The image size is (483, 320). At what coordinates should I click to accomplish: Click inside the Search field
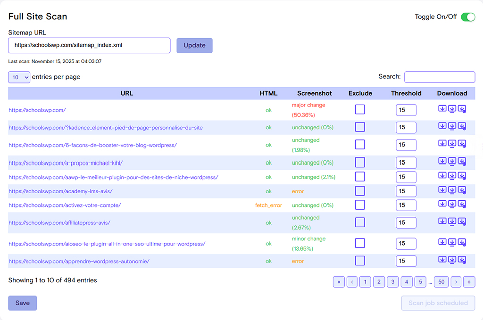point(440,77)
